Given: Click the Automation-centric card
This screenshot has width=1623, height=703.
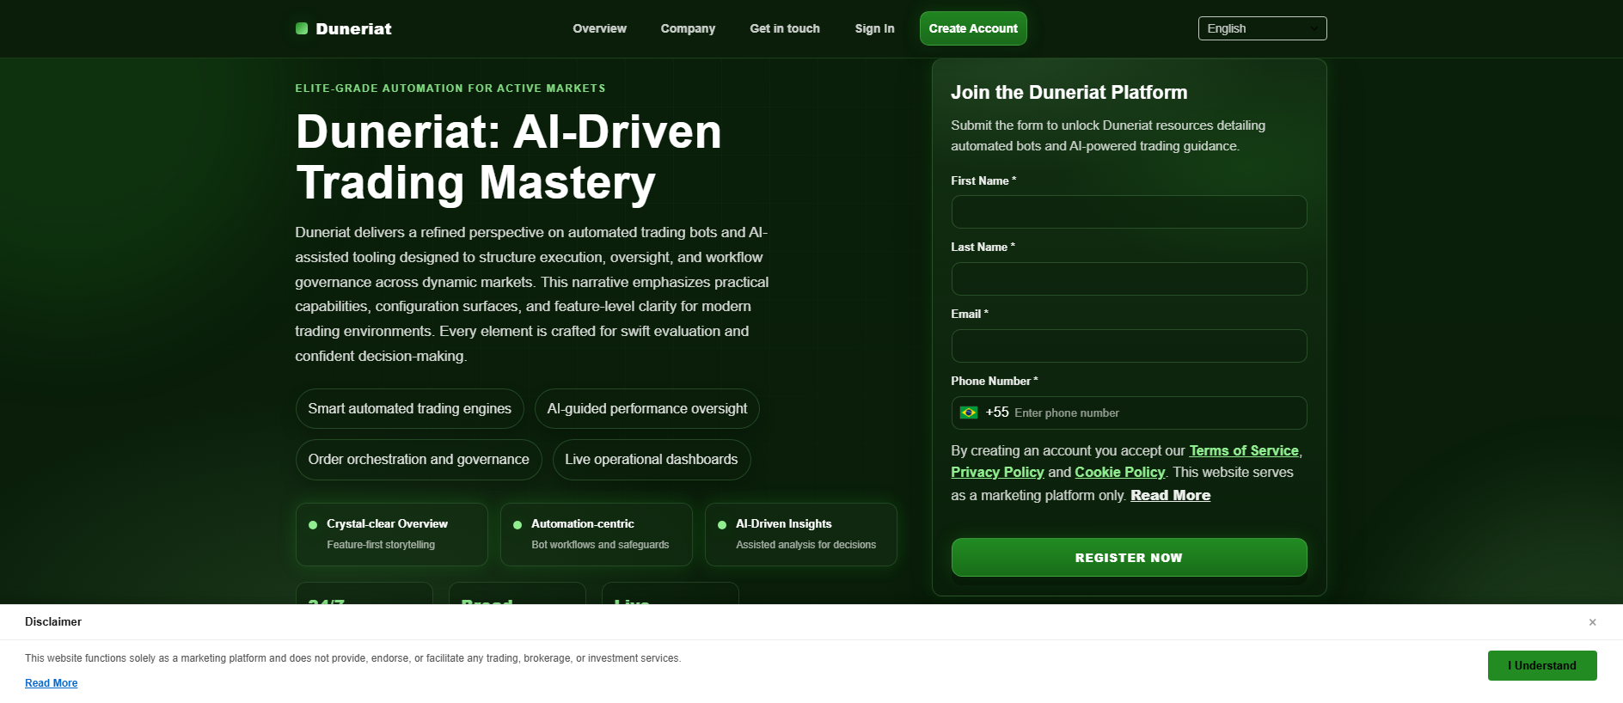Looking at the screenshot, I should pyautogui.click(x=596, y=534).
